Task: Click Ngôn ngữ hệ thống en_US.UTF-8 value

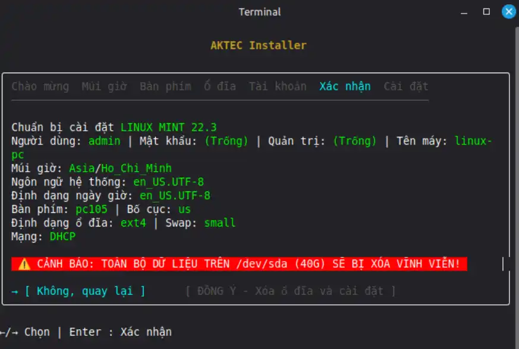Action: [168, 182]
